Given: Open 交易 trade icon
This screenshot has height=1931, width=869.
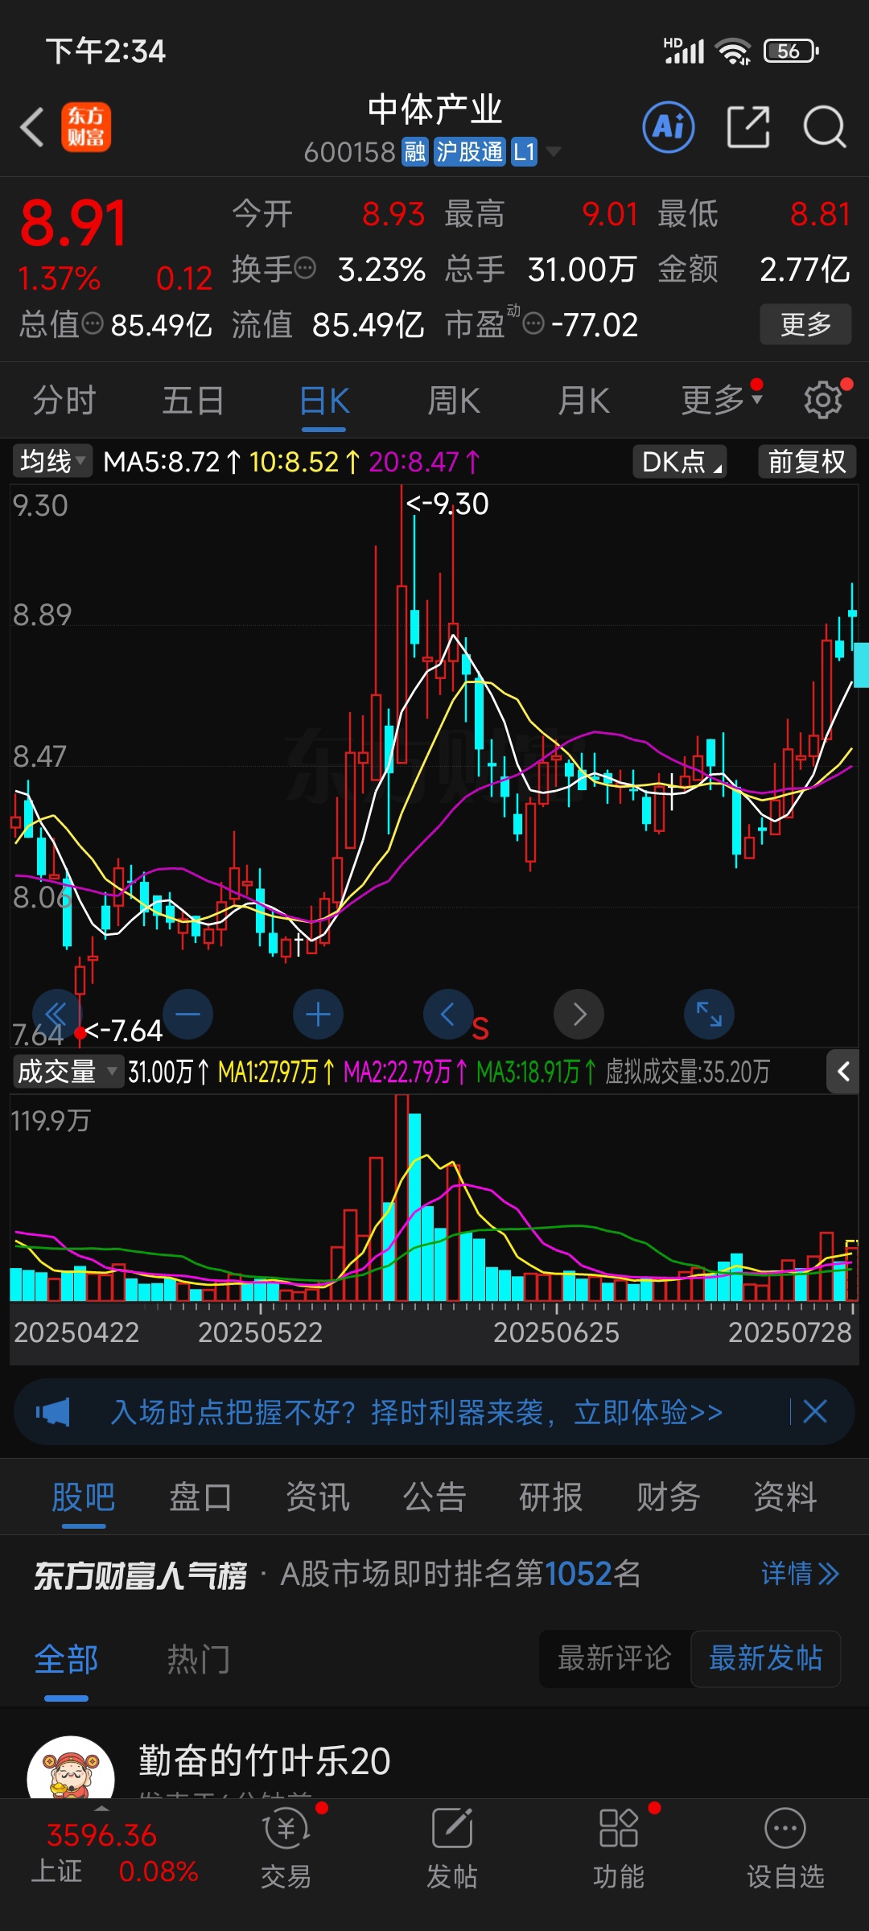Looking at the screenshot, I should coord(286,1849).
